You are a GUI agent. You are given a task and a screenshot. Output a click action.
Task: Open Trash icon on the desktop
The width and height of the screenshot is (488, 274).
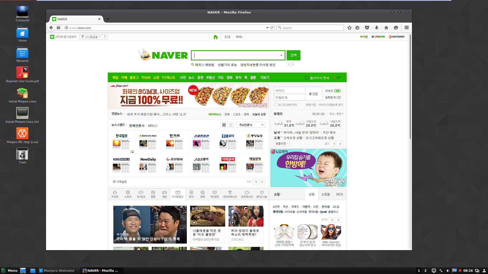(x=22, y=156)
